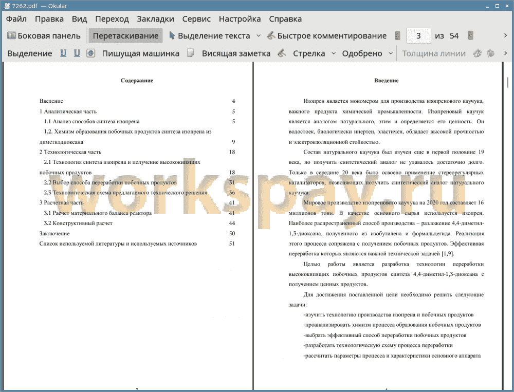Click the line '-рассчитать параметры процесса'
Image resolution: width=514 pixels, height=392 pixels.
click(x=392, y=356)
